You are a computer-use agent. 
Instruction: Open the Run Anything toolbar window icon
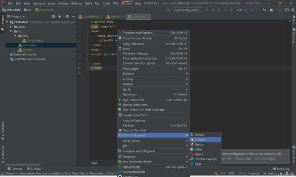click(287, 10)
